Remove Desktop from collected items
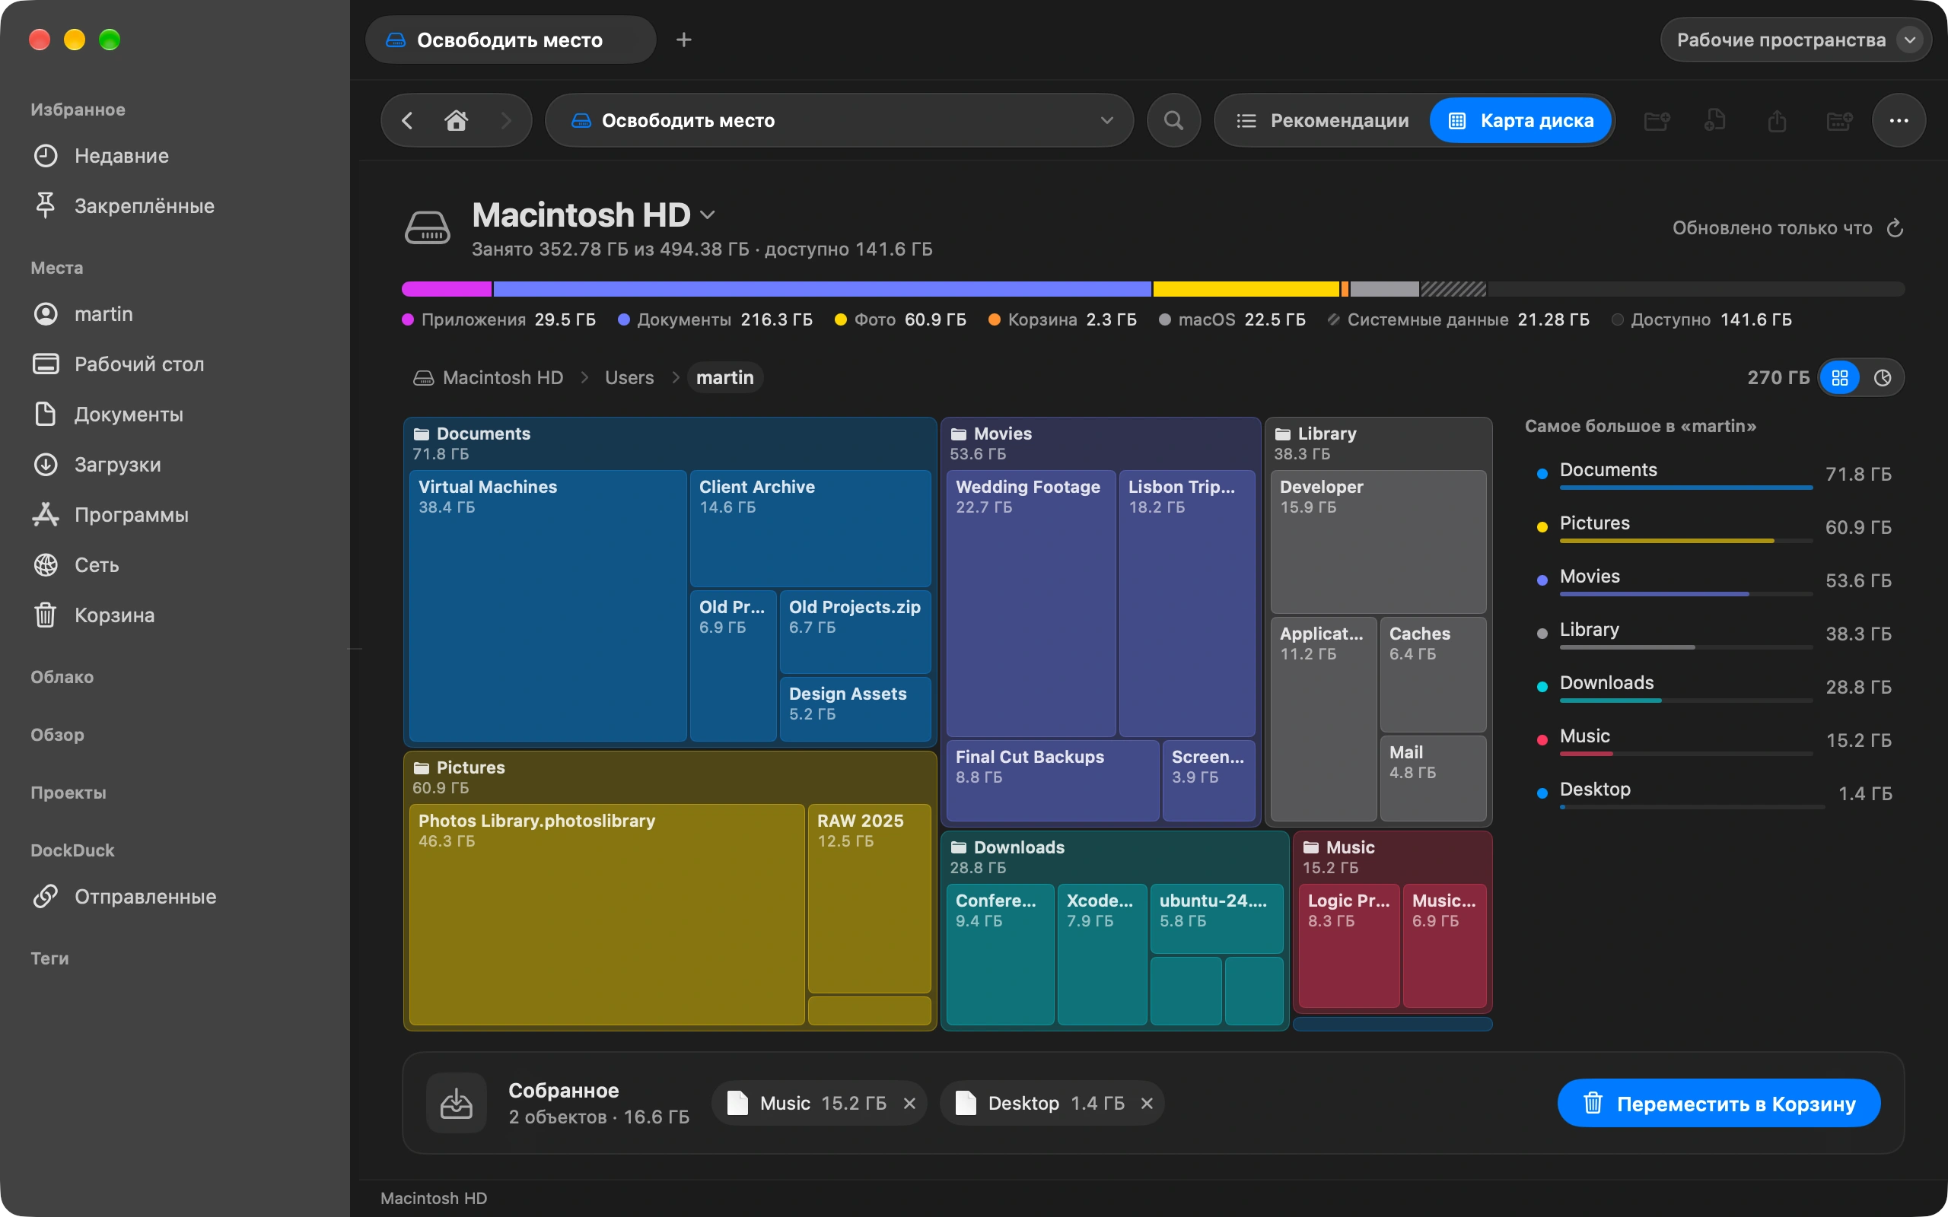Image resolution: width=1948 pixels, height=1217 pixels. click(x=1147, y=1103)
